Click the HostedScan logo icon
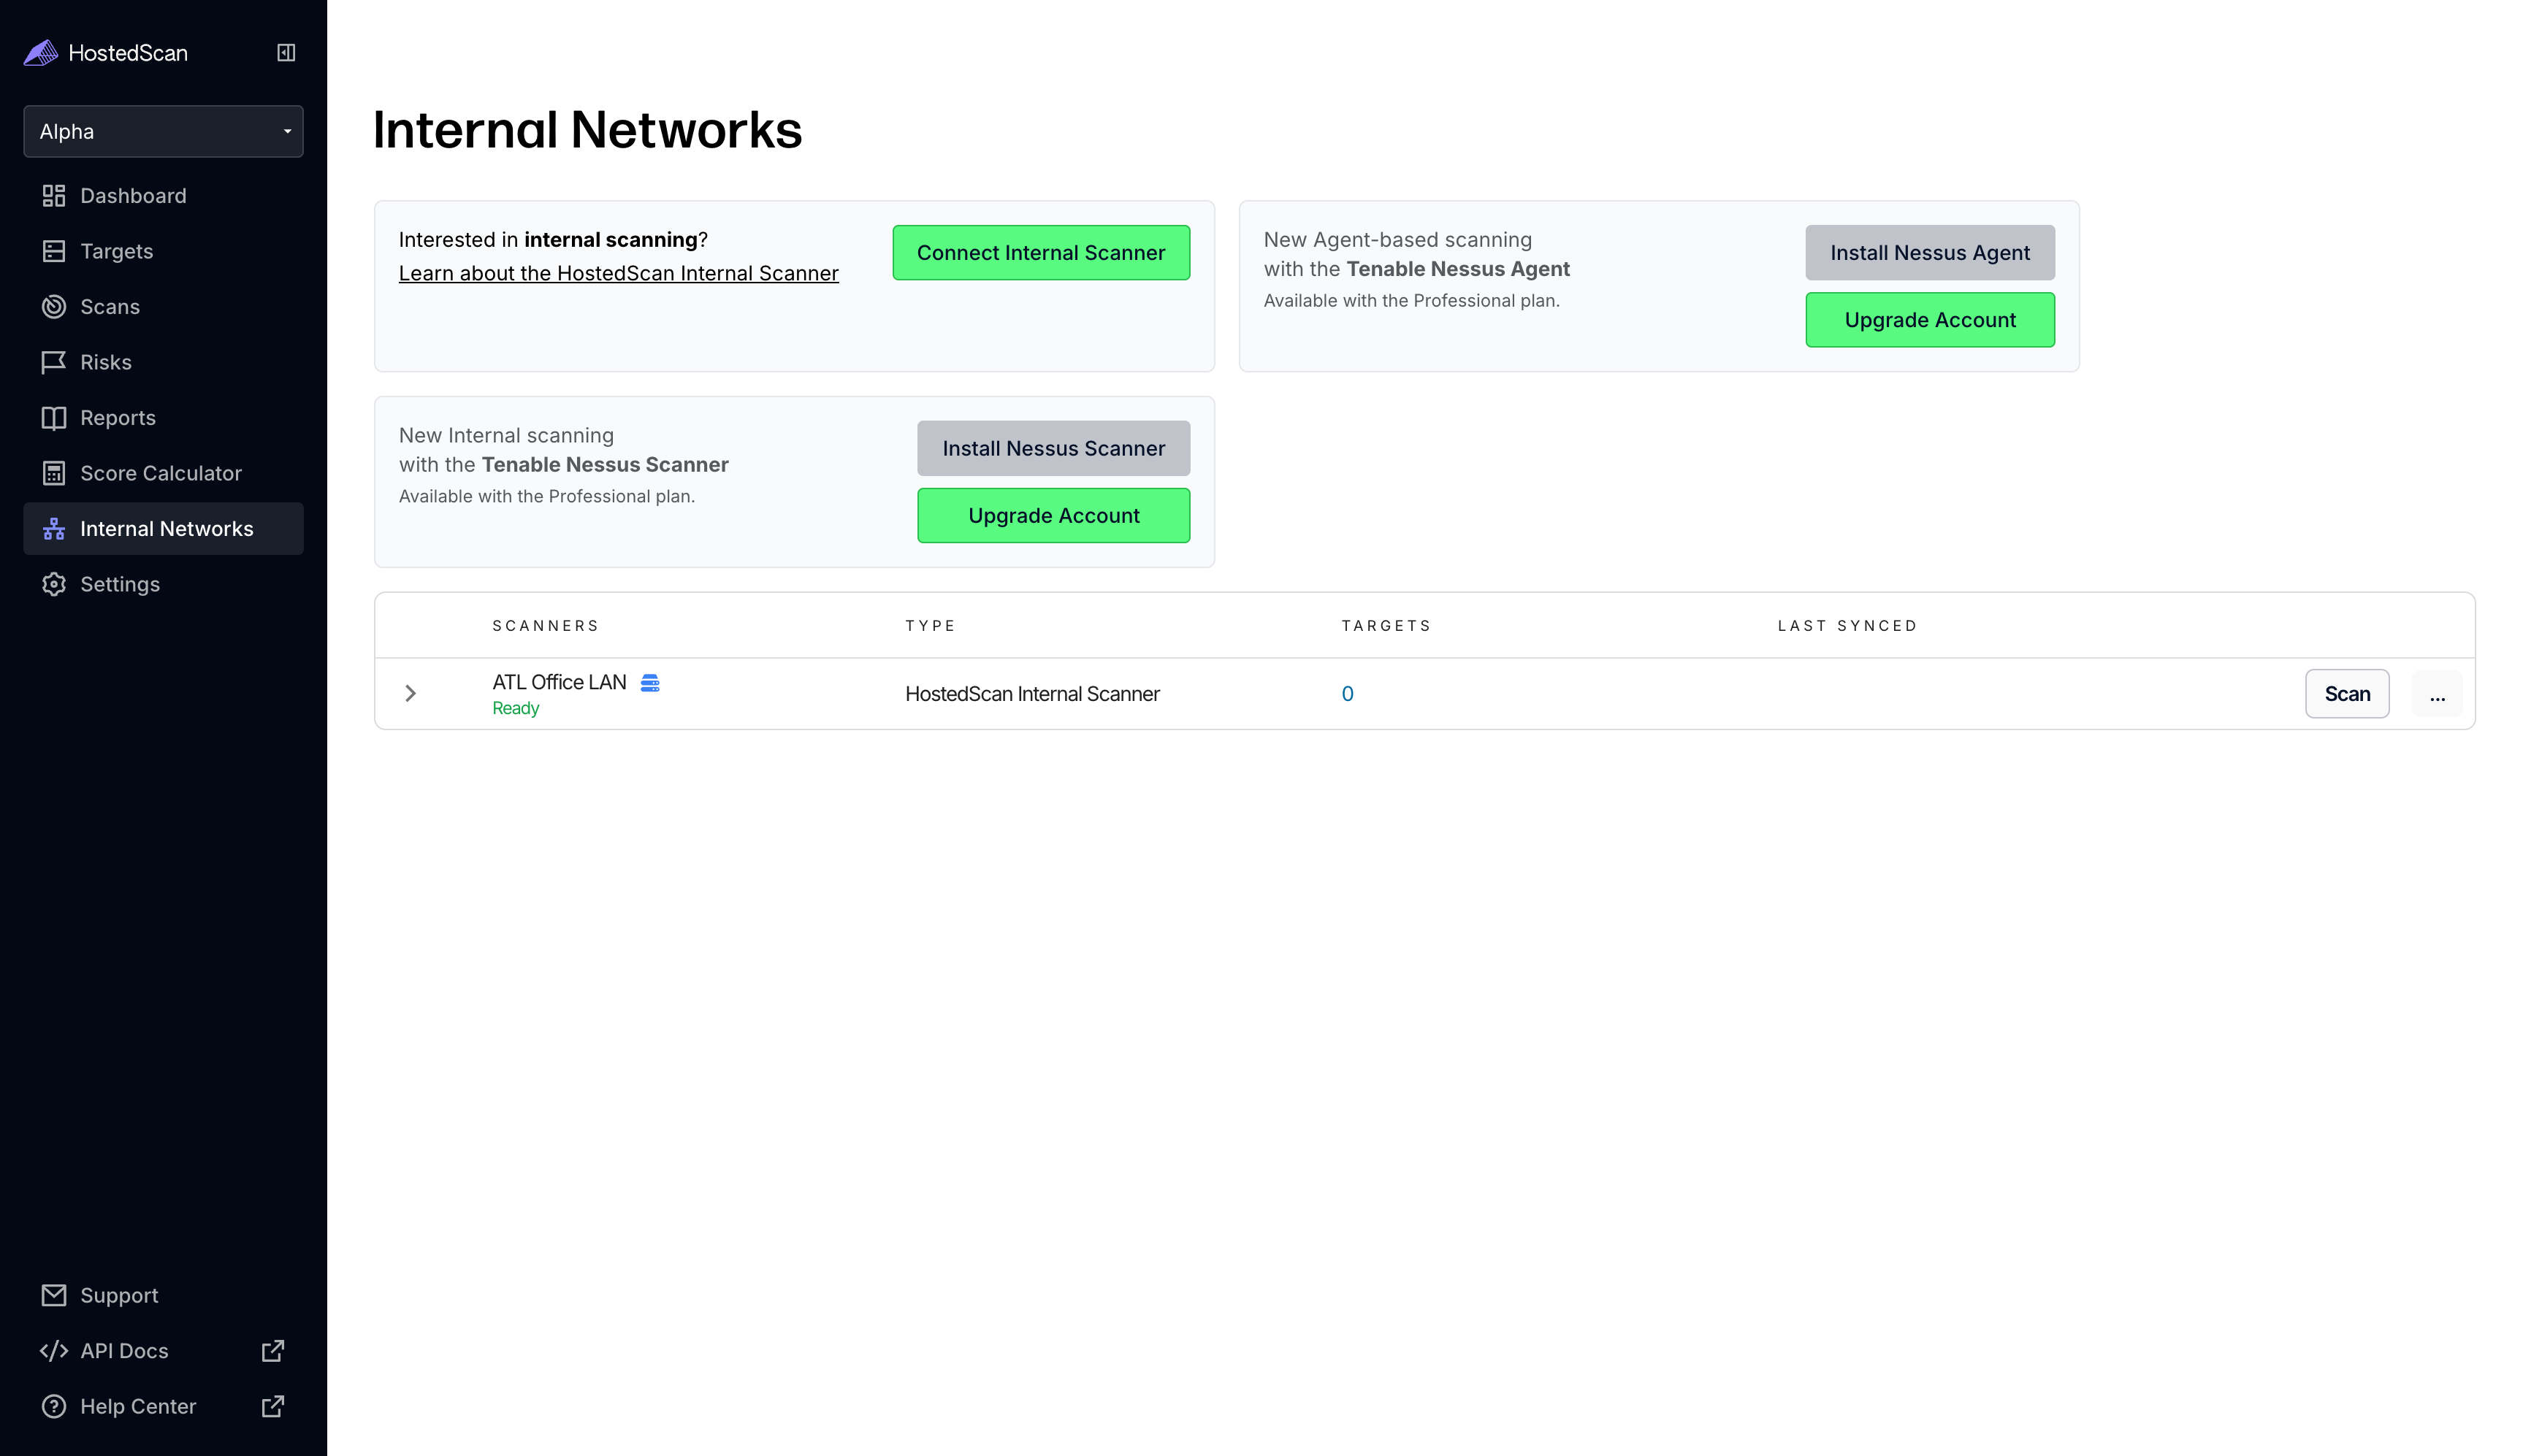This screenshot has height=1456, width=2523. pos(41,53)
